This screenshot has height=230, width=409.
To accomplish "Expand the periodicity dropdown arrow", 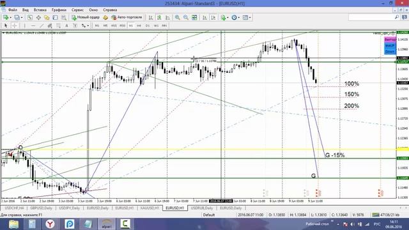I will coord(238,17).
